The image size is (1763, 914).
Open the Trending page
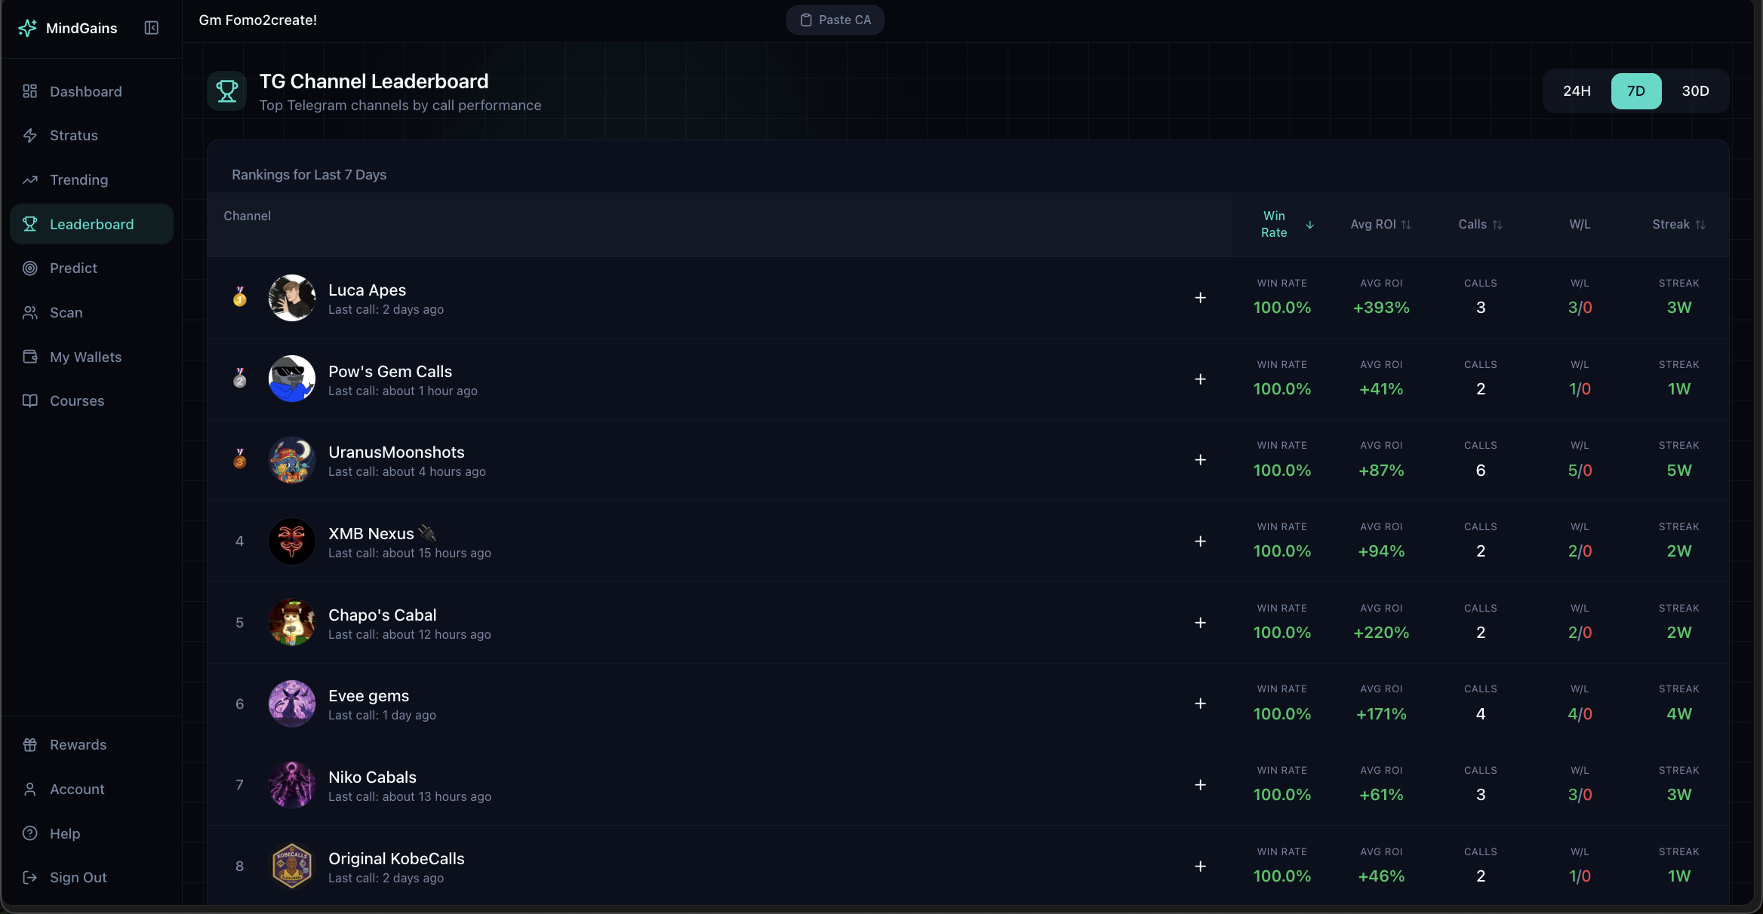tap(79, 179)
